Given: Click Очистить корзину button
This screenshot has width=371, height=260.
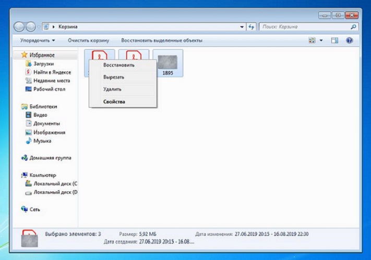Looking at the screenshot, I should click(x=89, y=41).
